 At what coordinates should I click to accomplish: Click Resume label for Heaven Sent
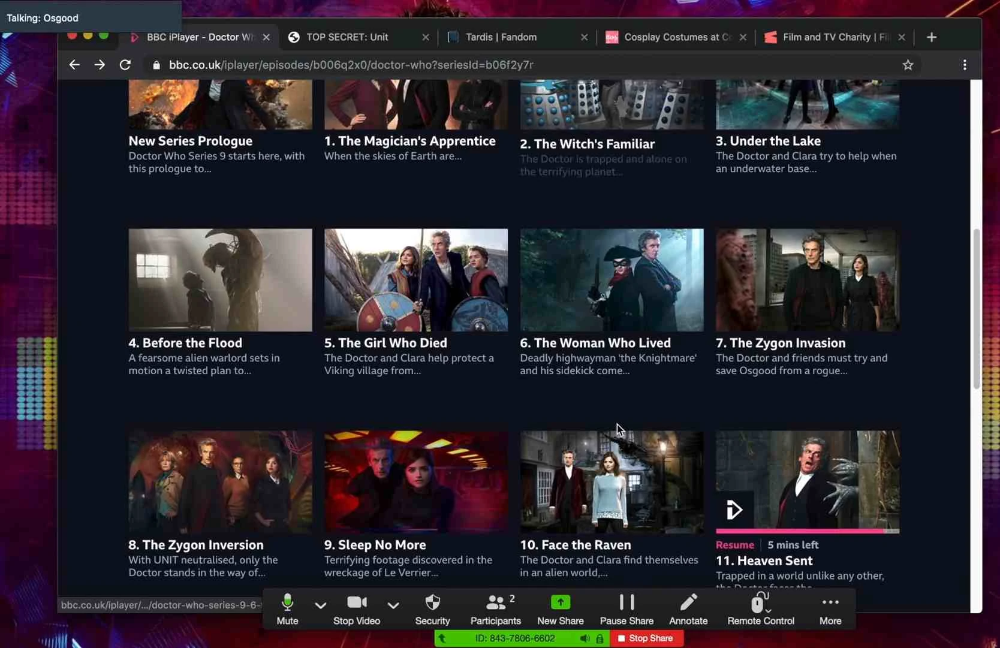tap(735, 545)
